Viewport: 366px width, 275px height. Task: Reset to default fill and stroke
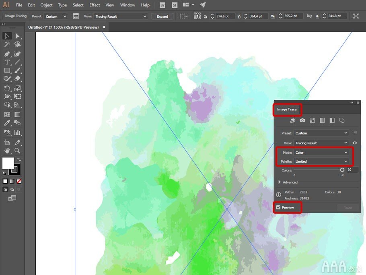4,173
